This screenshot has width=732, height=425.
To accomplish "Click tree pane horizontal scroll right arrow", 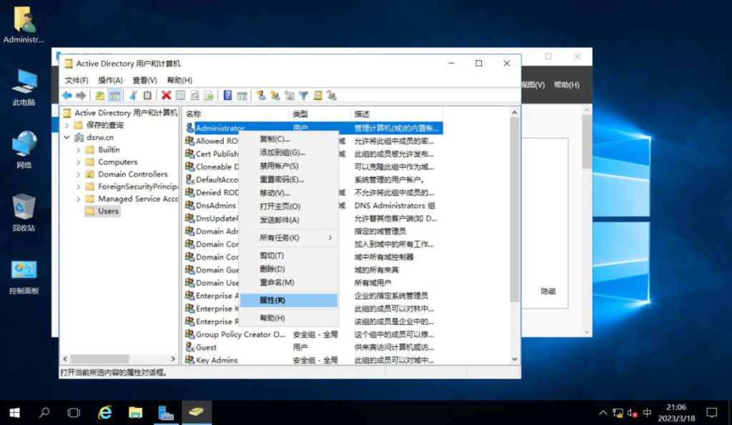I will pos(173,359).
